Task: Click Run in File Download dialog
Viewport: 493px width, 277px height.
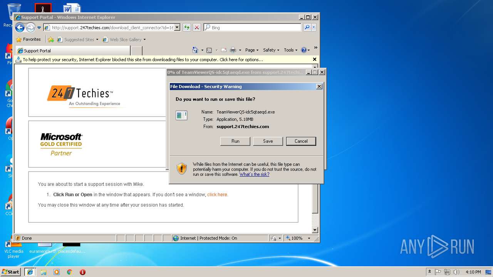Action: 235,141
